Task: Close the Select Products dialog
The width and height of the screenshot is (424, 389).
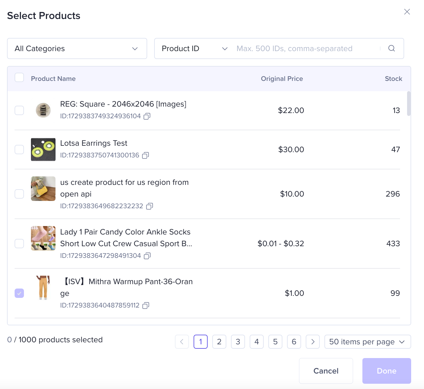Action: [x=407, y=12]
